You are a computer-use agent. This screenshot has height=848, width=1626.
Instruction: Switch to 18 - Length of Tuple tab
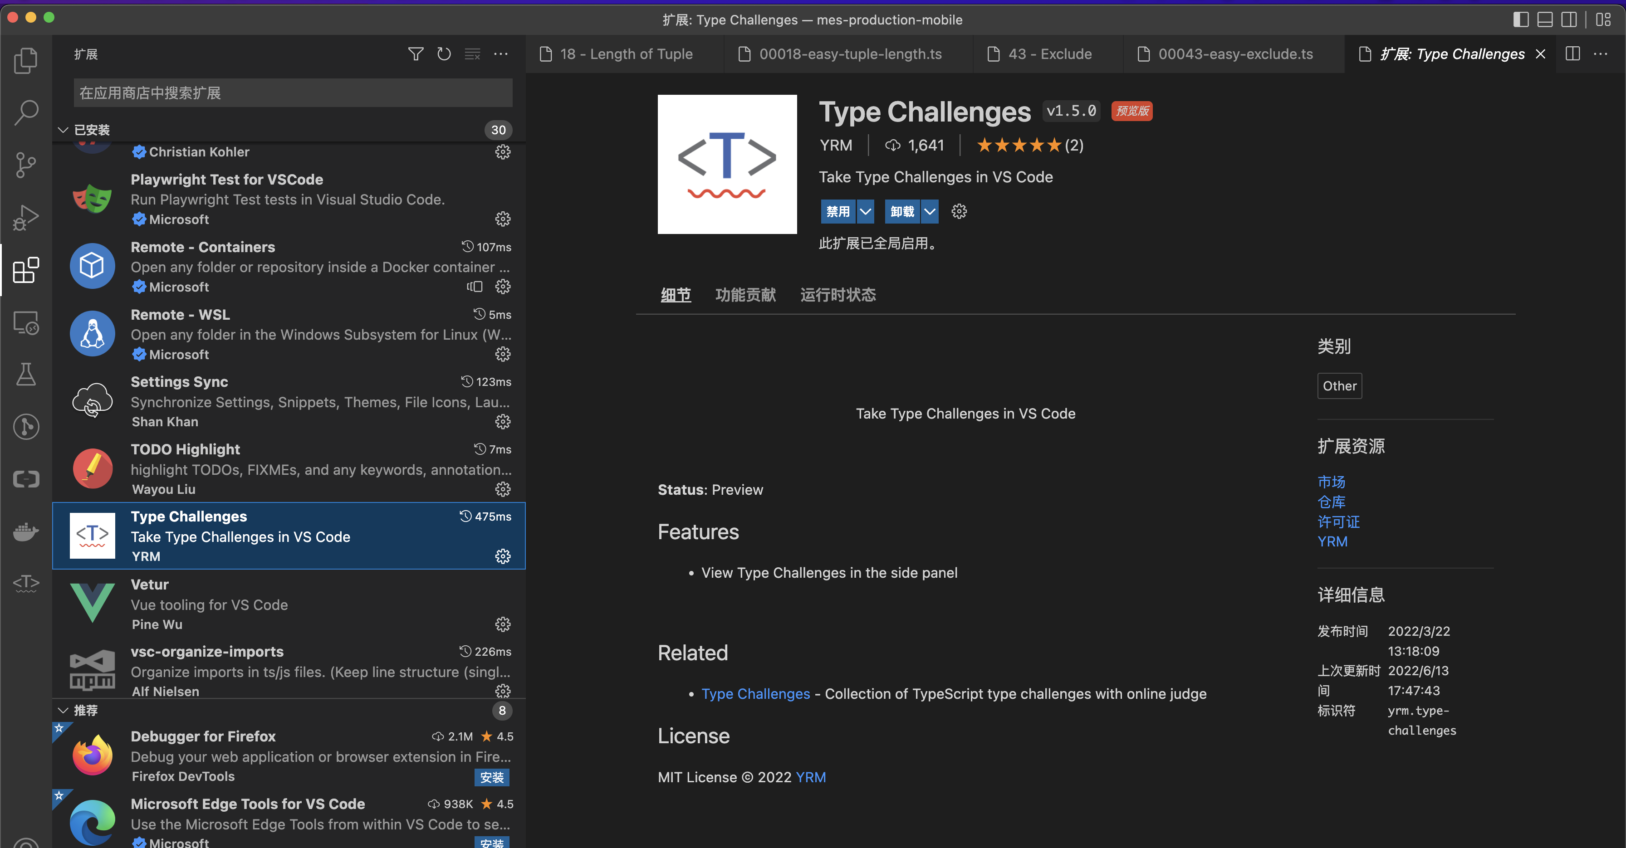point(625,54)
